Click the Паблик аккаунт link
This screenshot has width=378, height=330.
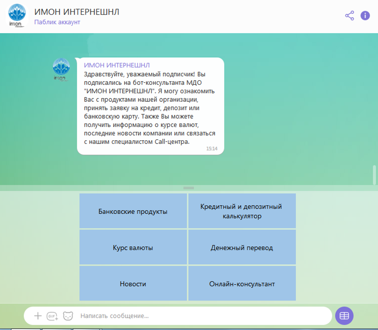point(57,22)
